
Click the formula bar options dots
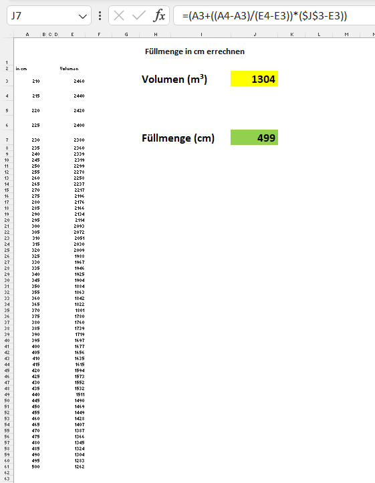tap(100, 16)
